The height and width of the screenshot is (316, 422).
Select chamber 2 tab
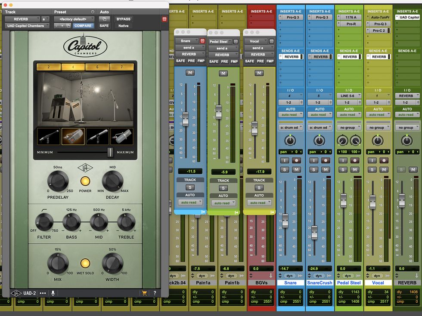click(x=48, y=67)
